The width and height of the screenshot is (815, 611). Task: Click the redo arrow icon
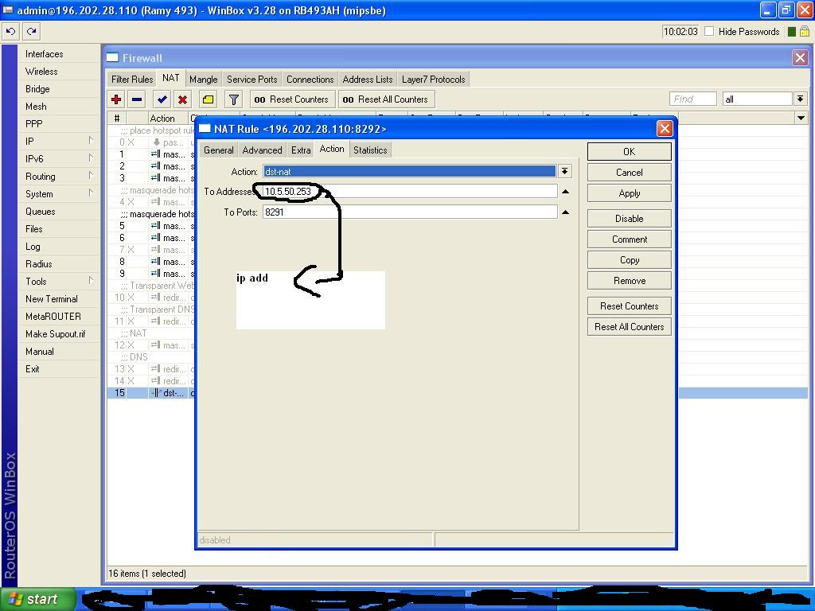(31, 31)
